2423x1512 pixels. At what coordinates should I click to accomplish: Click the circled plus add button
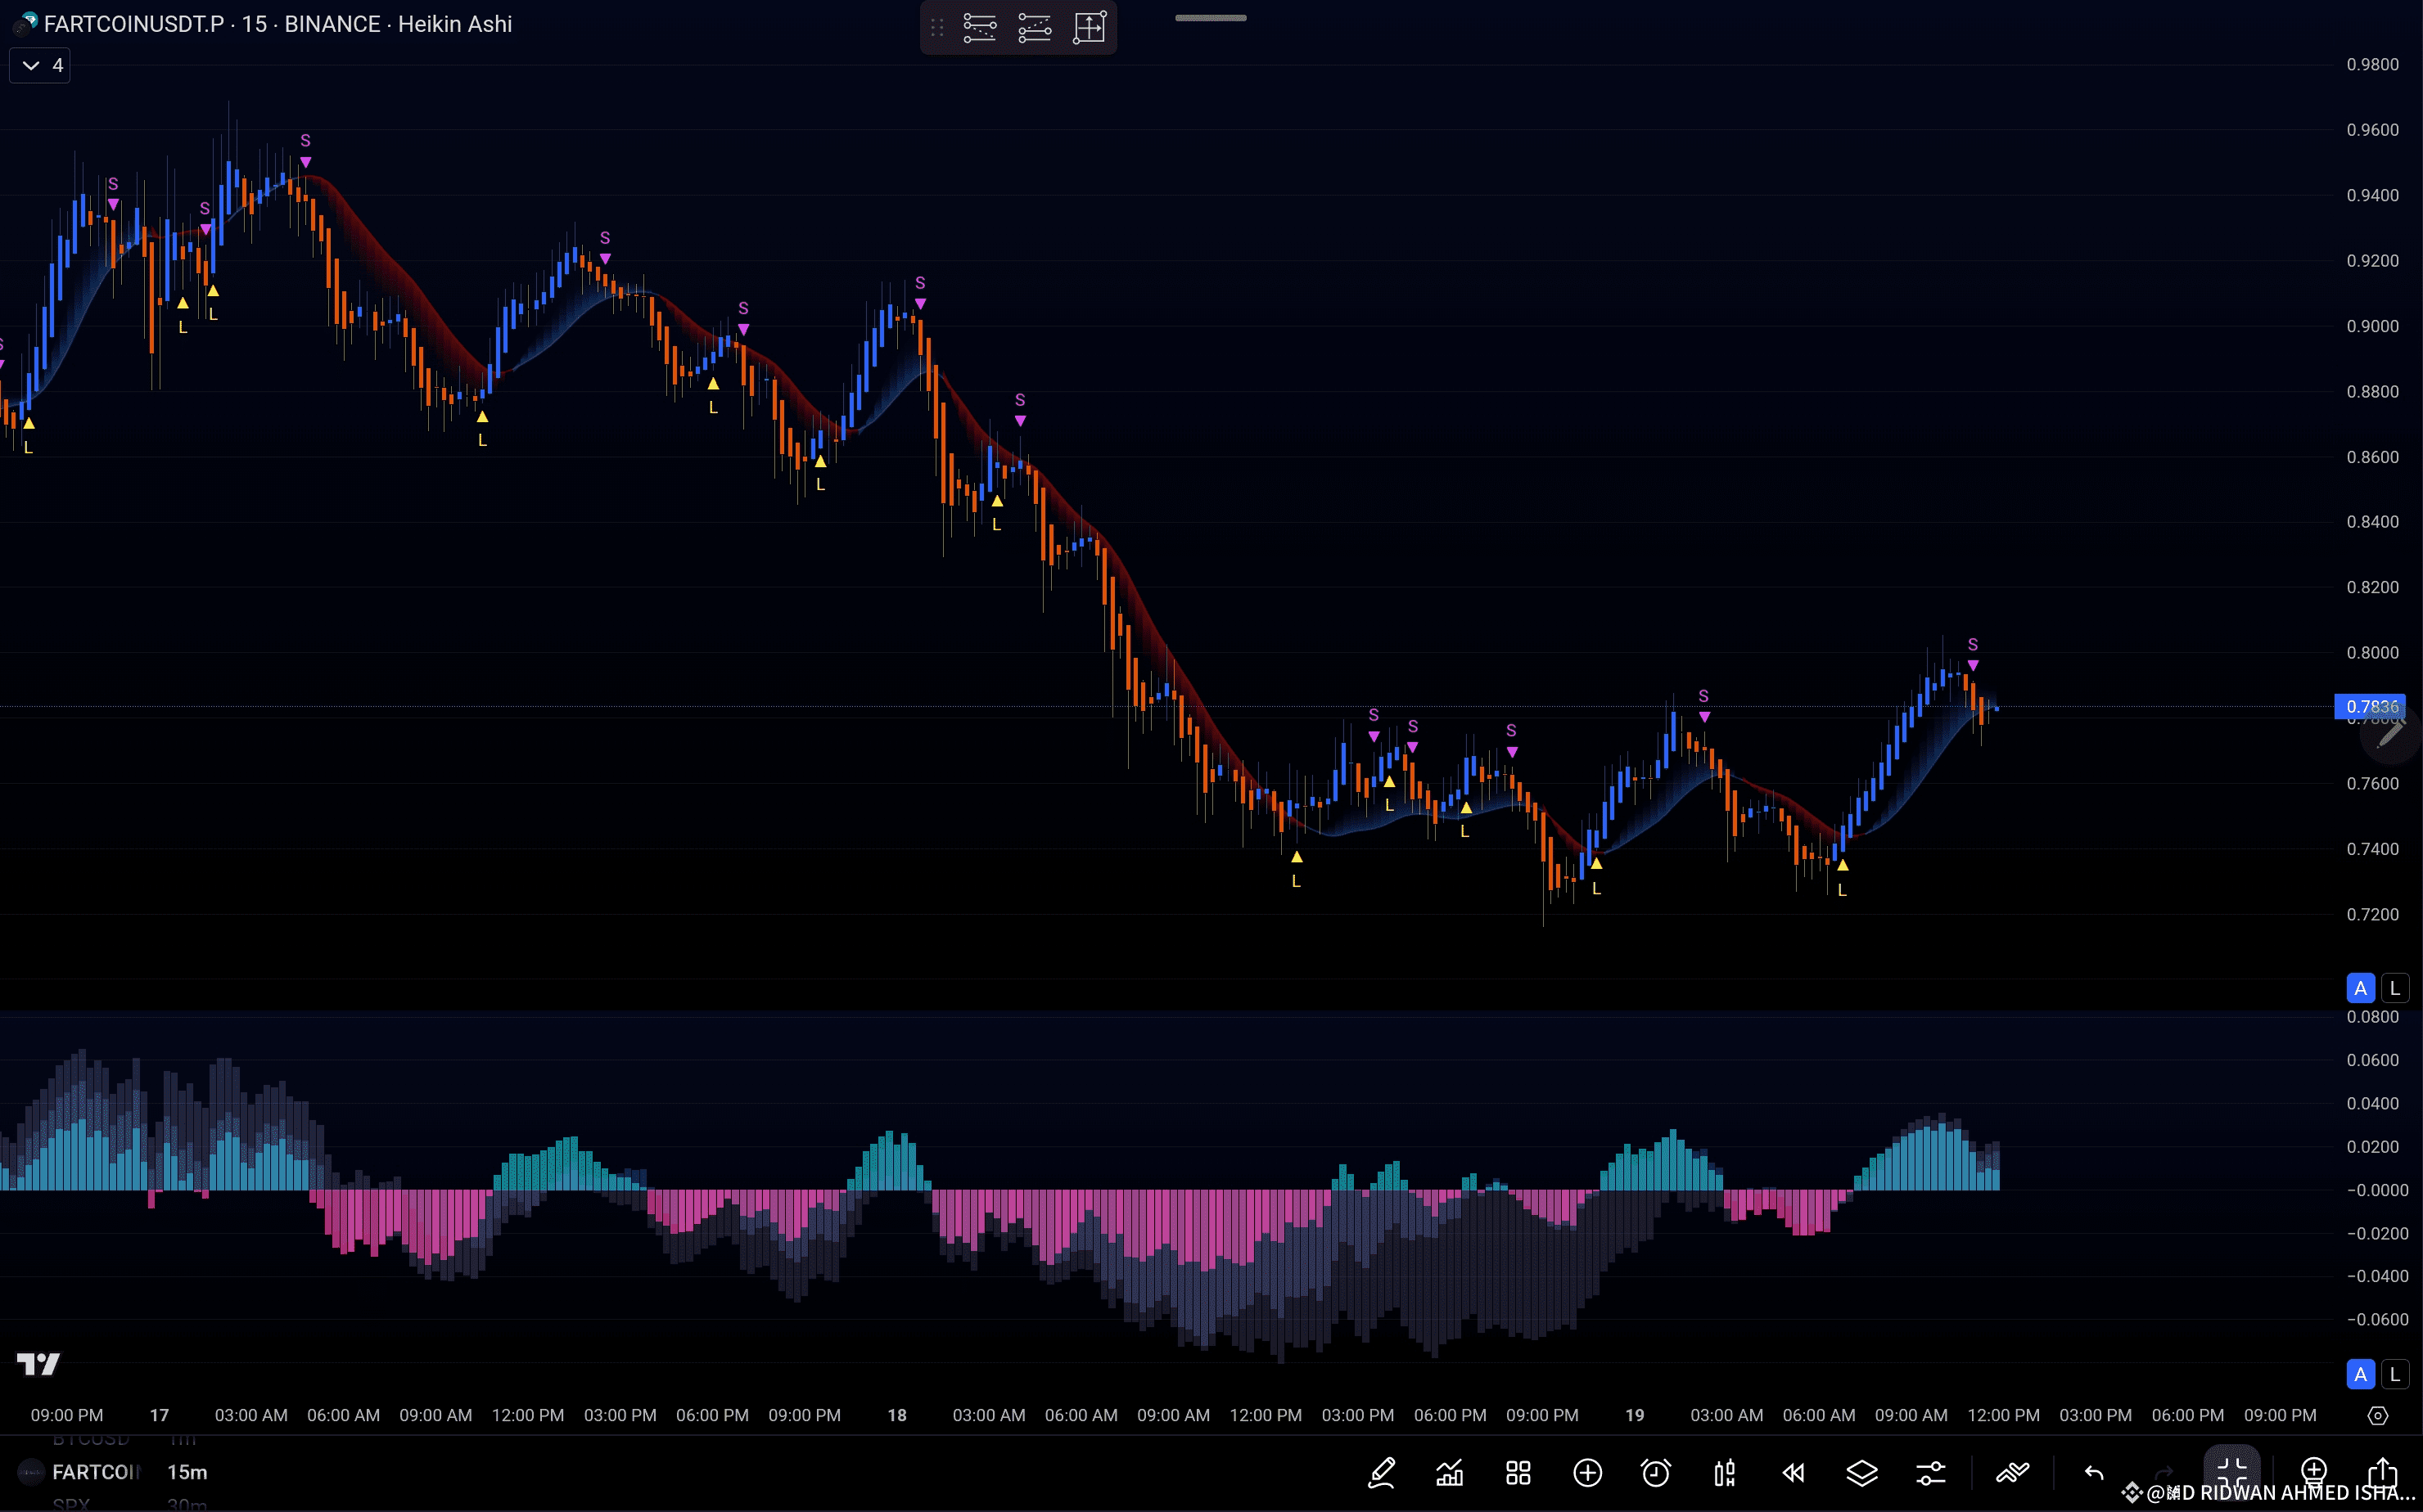coord(1588,1473)
